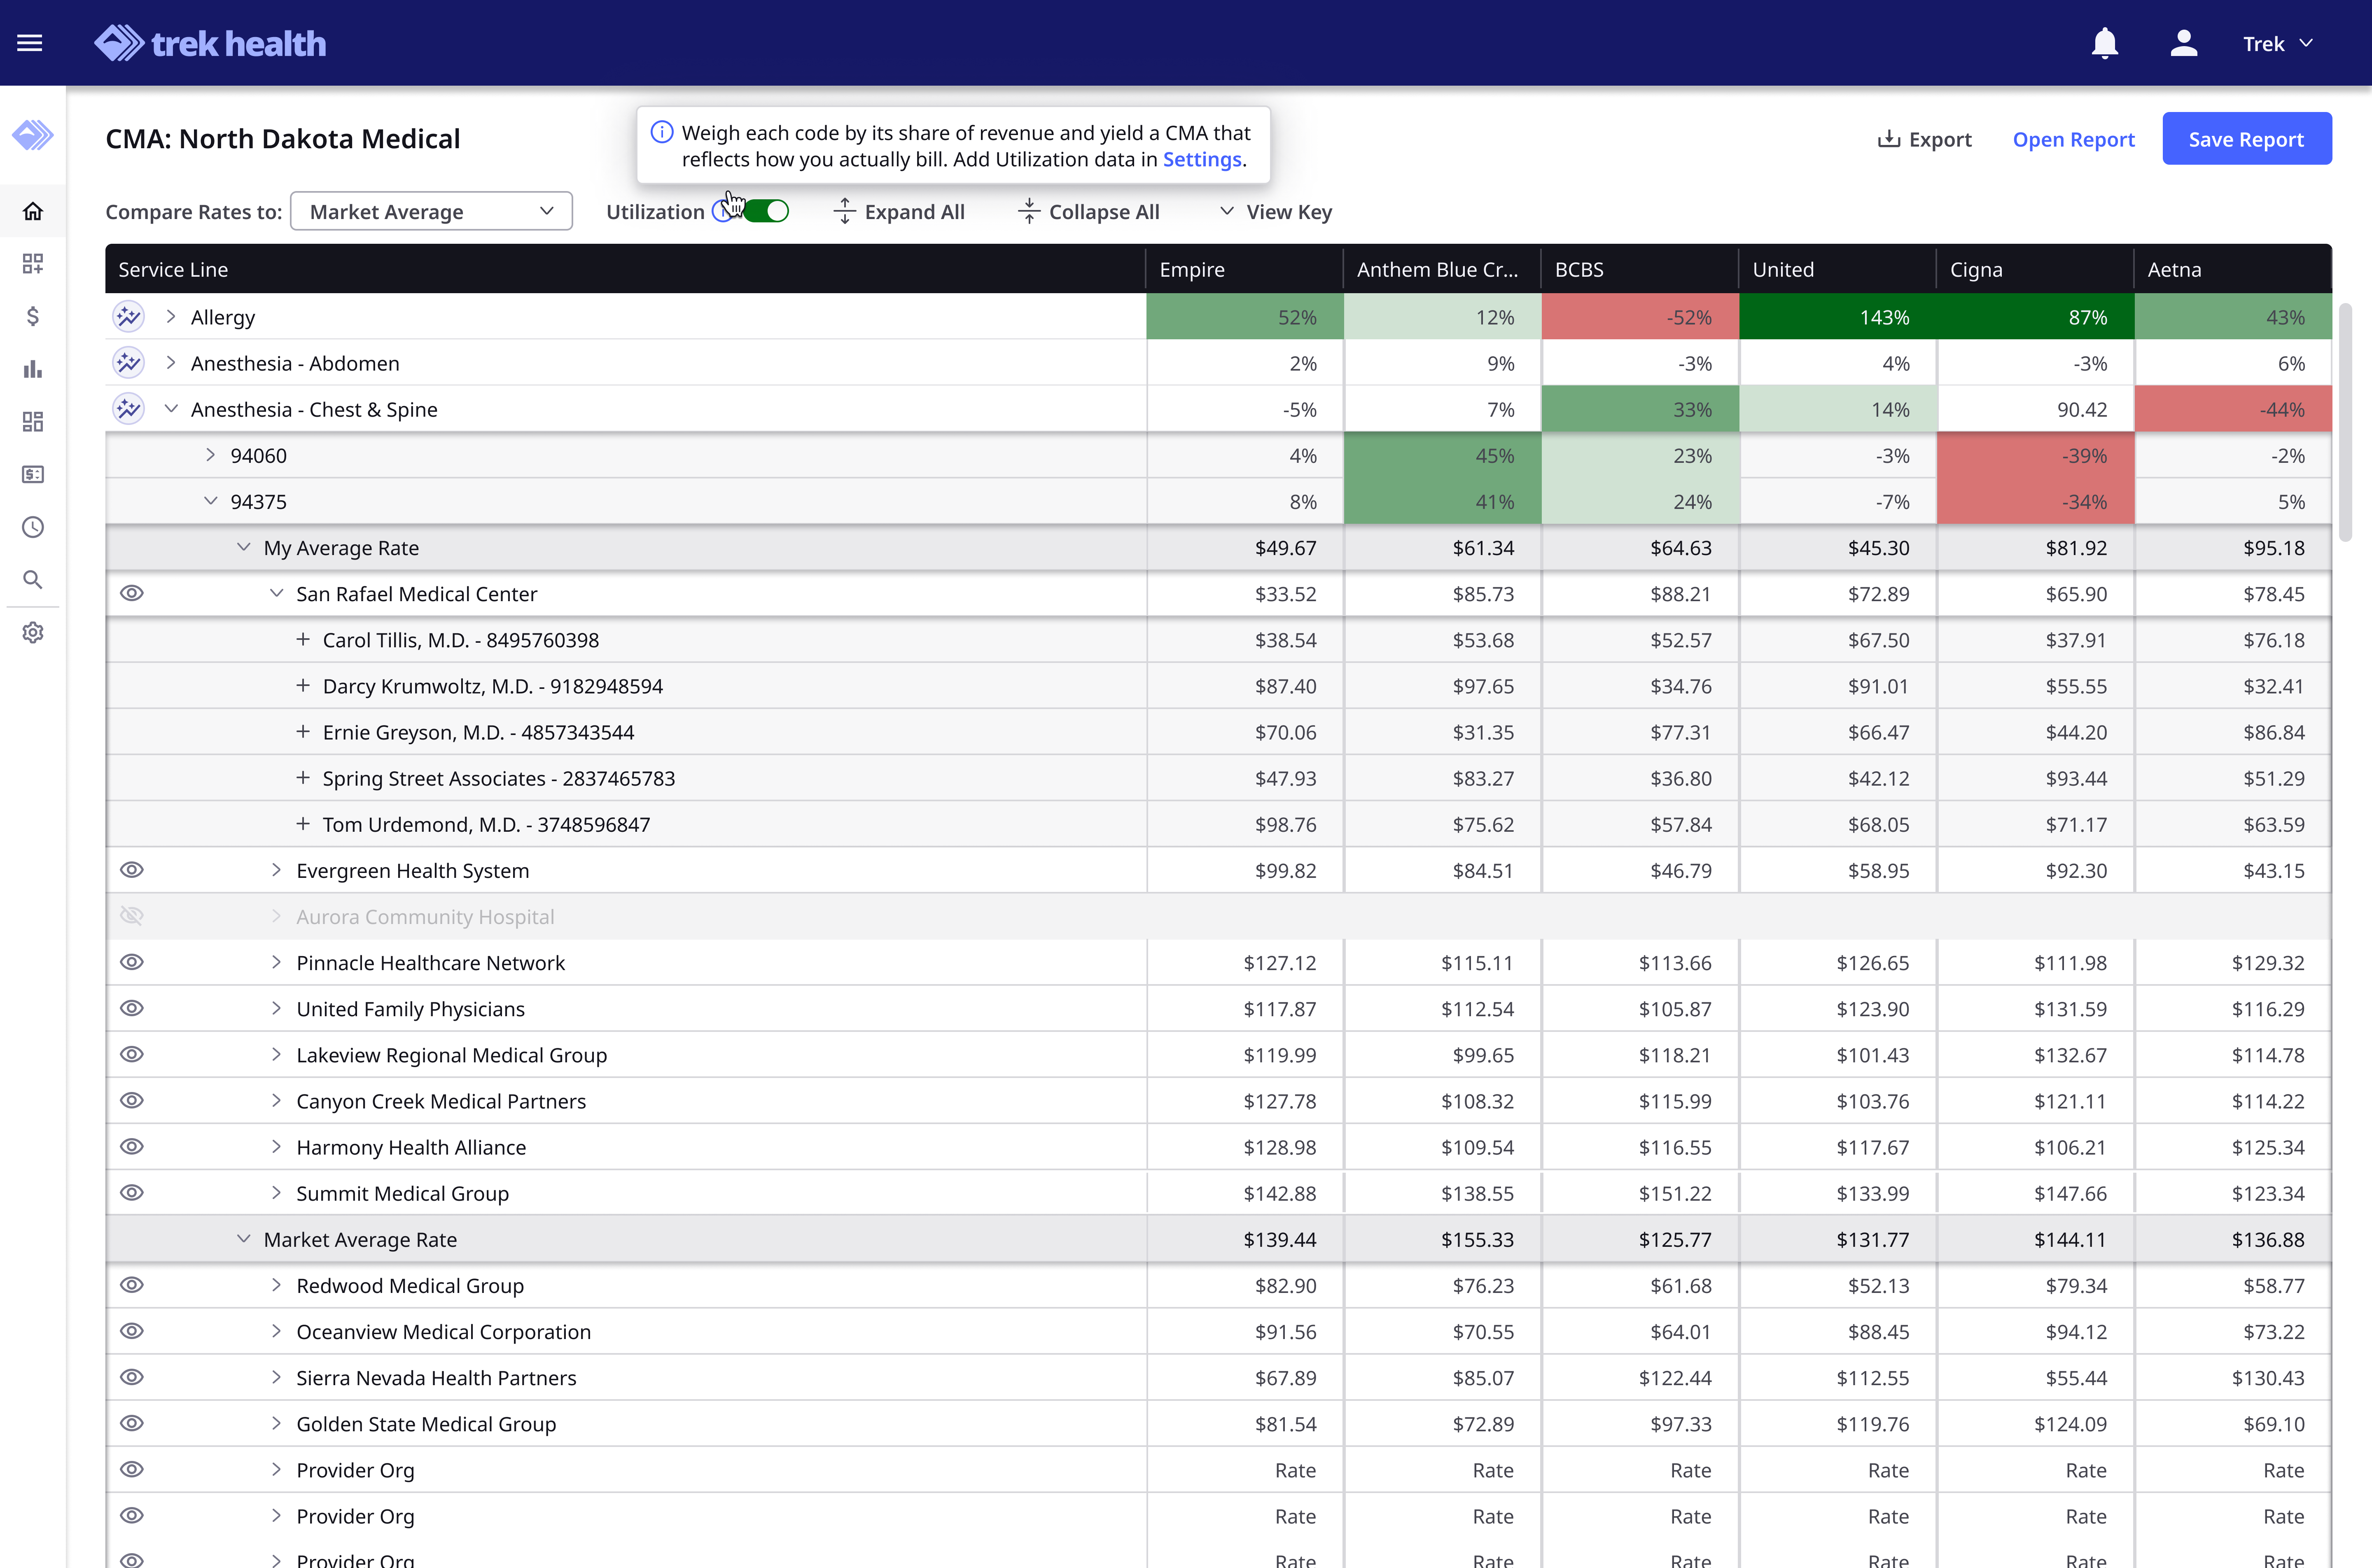Go to Home in the sidebar
The image size is (2372, 1568).
coord(33,211)
